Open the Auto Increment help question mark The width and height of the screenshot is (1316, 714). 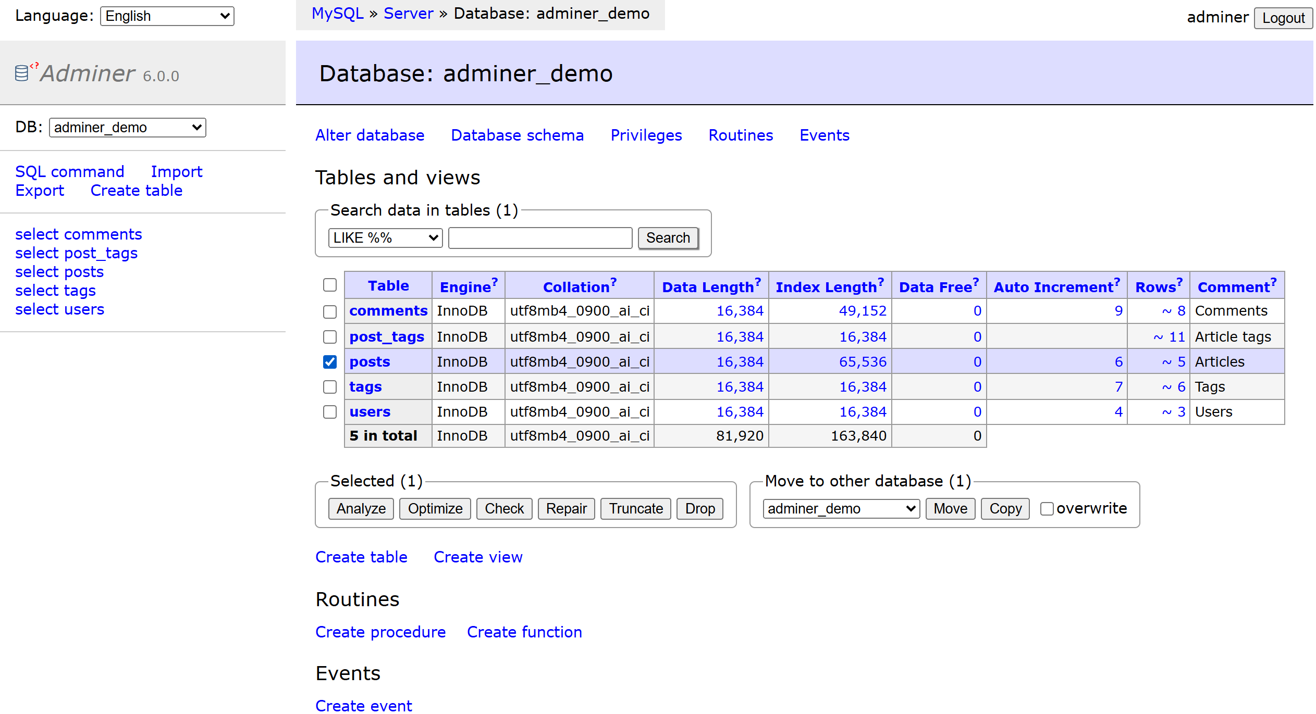pos(1117,282)
